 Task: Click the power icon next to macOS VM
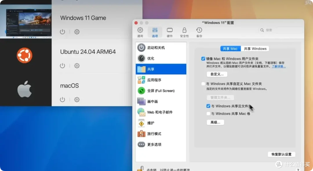point(62,99)
